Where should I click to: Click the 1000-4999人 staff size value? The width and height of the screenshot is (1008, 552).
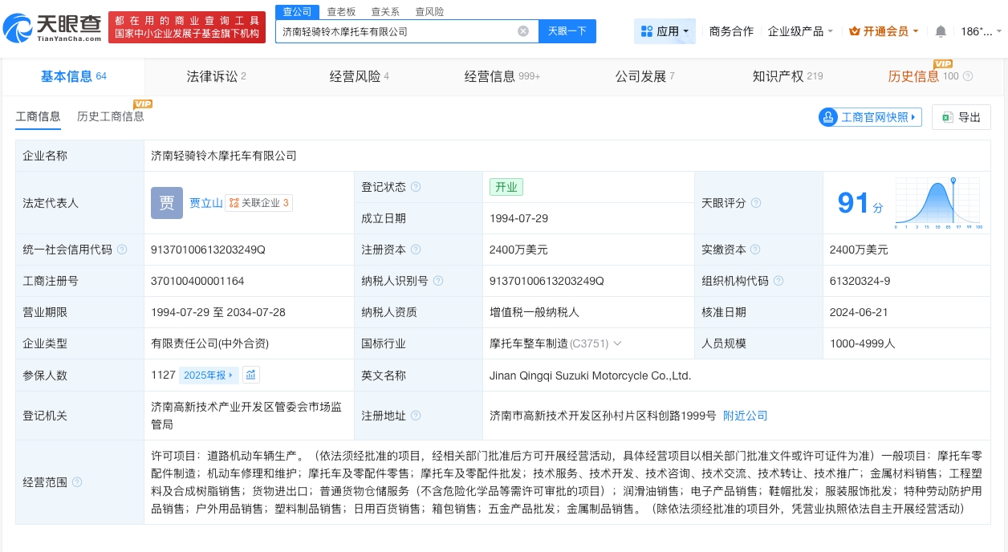pyautogui.click(x=862, y=343)
